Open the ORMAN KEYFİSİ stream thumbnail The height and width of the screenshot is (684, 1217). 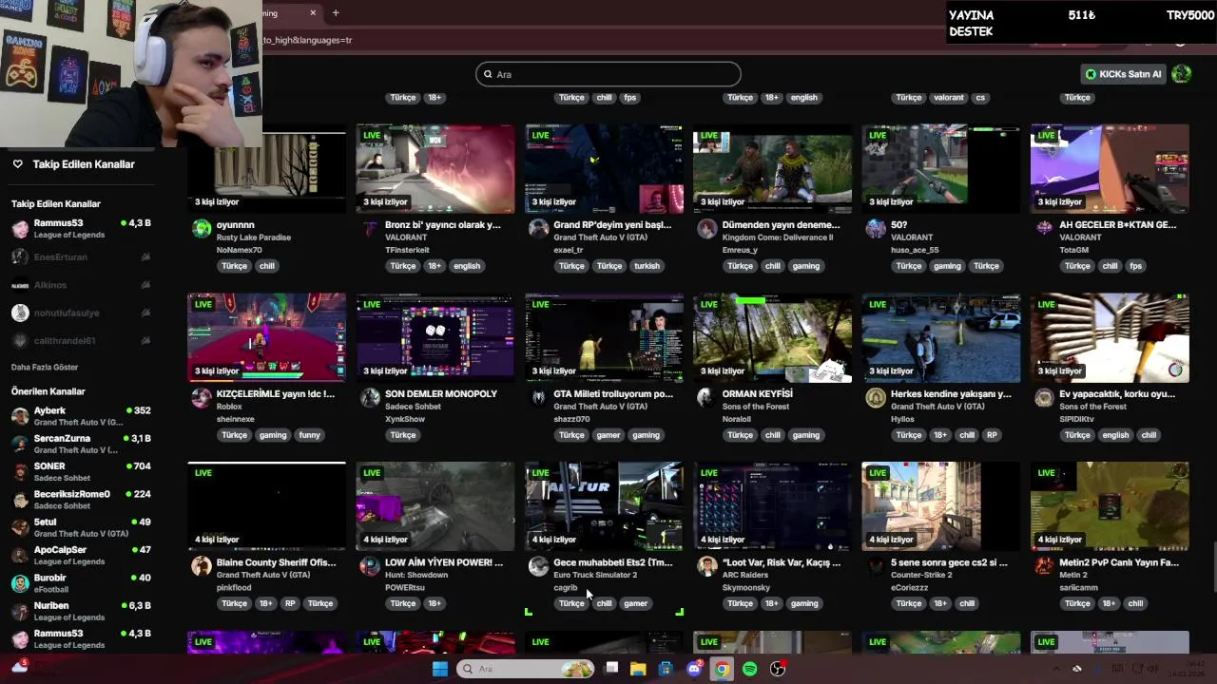pyautogui.click(x=772, y=337)
